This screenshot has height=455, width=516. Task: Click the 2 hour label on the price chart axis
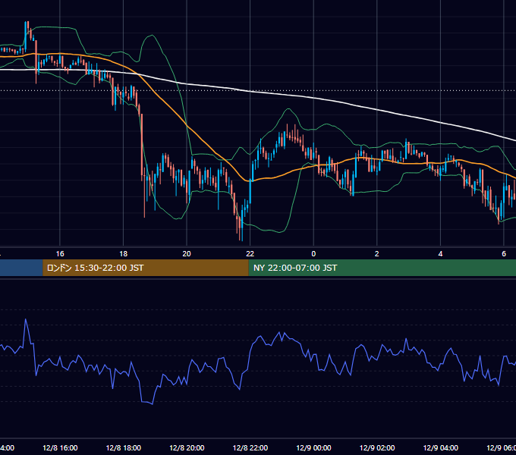point(377,254)
